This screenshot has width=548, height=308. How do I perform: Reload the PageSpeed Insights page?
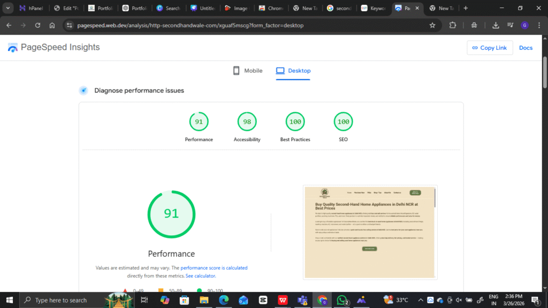click(x=37, y=25)
